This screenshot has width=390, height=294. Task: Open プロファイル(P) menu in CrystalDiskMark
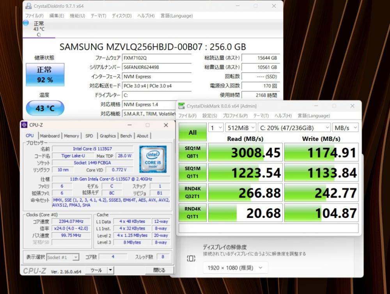pos(235,116)
